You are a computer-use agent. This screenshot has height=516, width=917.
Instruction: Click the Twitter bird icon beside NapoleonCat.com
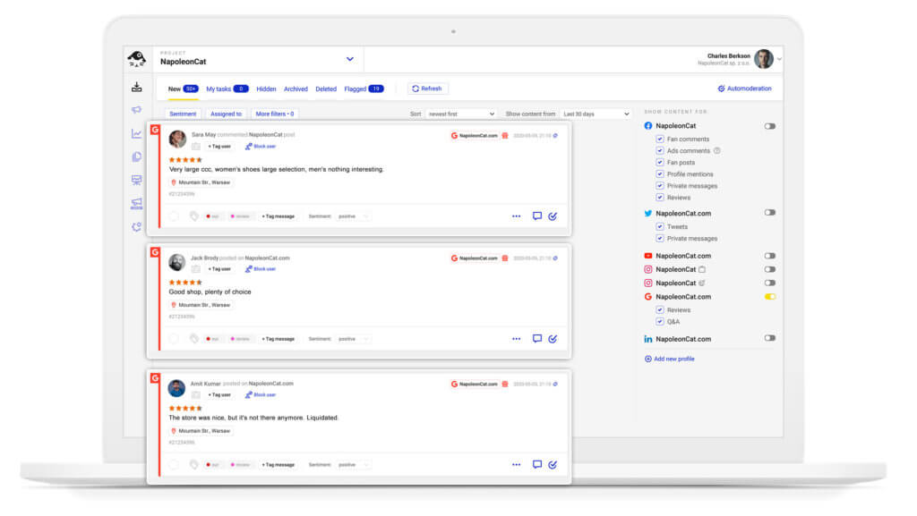click(648, 213)
